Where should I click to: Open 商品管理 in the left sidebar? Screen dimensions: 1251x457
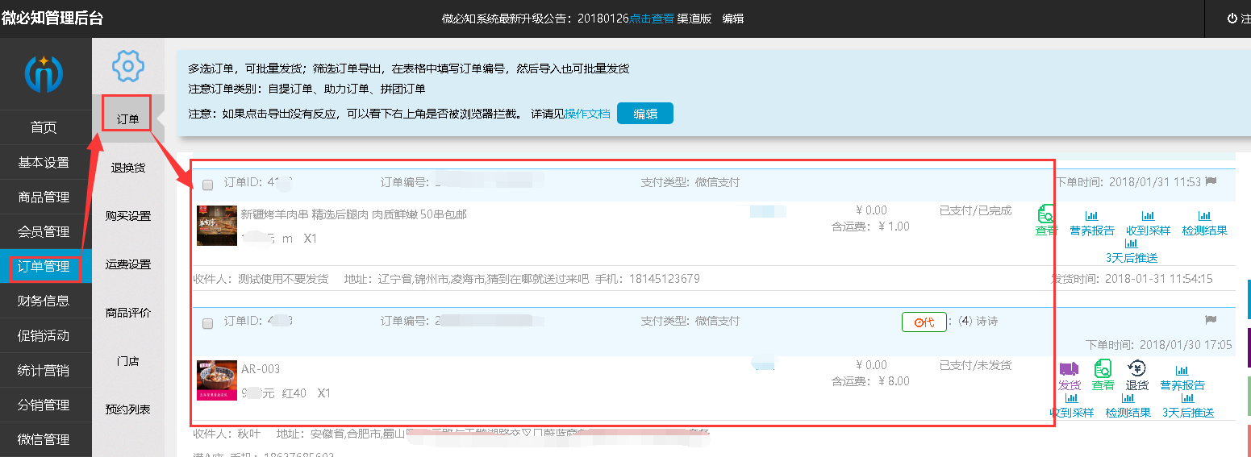coord(44,197)
